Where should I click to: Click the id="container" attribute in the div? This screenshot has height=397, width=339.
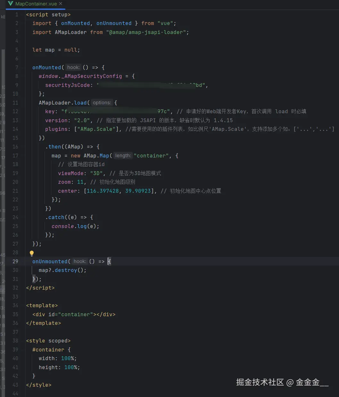pyautogui.click(x=71, y=314)
